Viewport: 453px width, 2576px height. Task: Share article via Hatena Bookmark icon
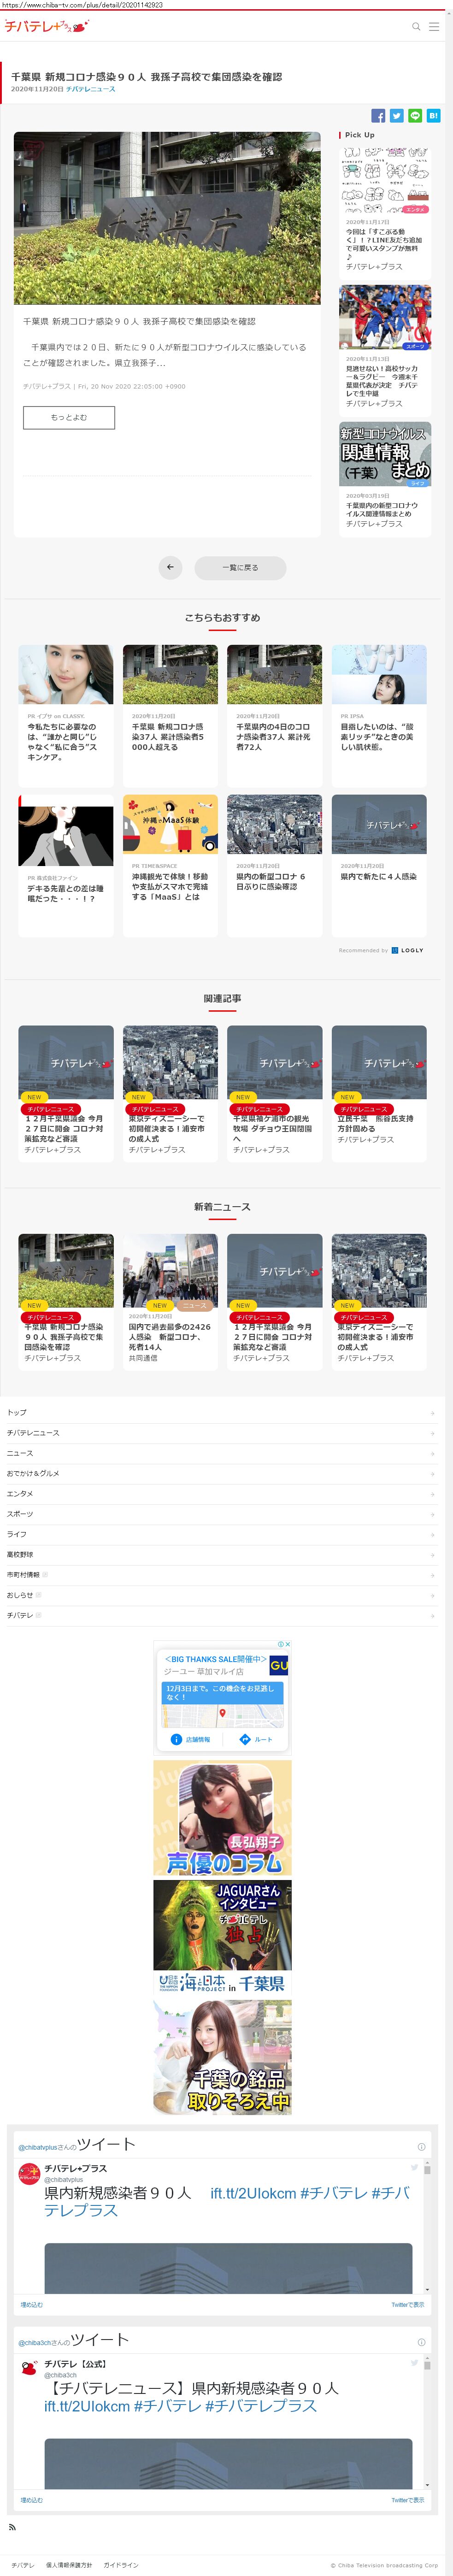point(433,116)
